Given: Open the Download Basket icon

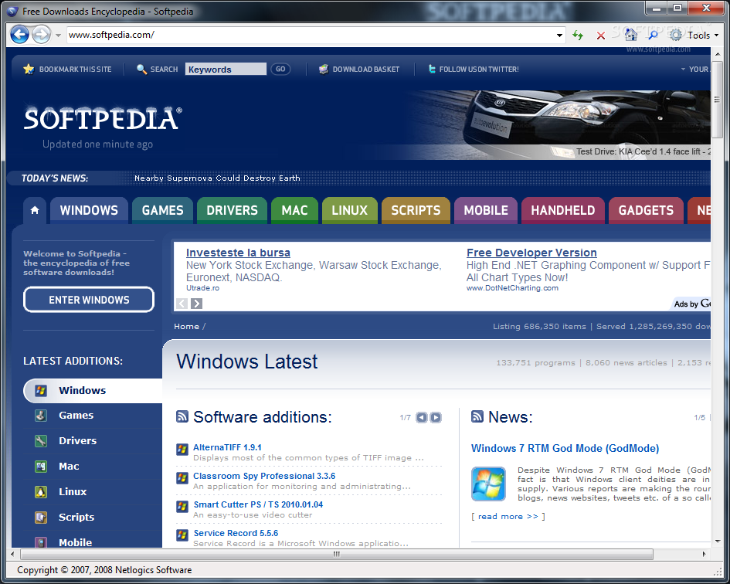Looking at the screenshot, I should tap(324, 69).
